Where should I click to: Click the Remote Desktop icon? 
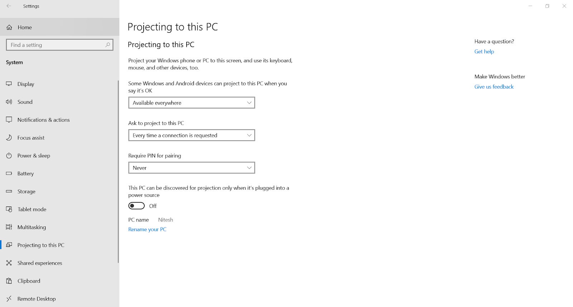pyautogui.click(x=9, y=299)
